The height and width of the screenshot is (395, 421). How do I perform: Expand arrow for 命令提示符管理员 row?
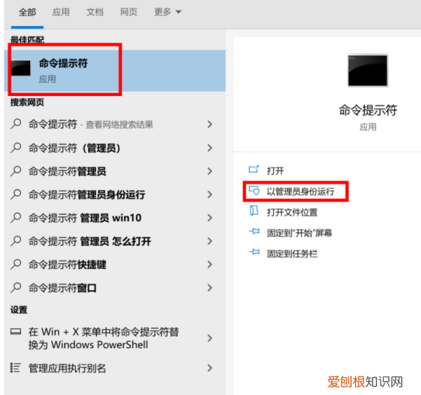210,171
